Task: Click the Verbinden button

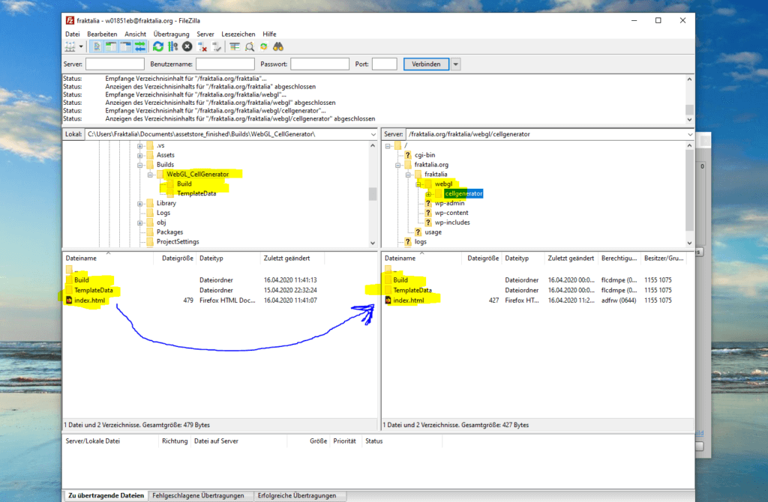Action: pos(426,64)
